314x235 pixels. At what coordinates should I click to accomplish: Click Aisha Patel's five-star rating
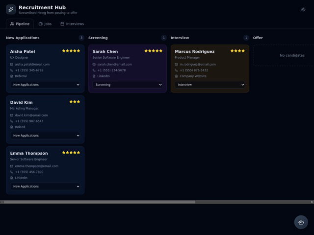[x=71, y=51]
